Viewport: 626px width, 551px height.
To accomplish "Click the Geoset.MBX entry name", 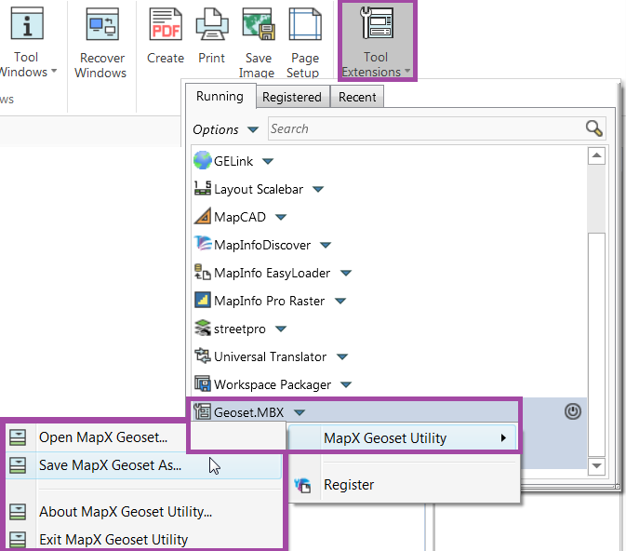I will [249, 412].
